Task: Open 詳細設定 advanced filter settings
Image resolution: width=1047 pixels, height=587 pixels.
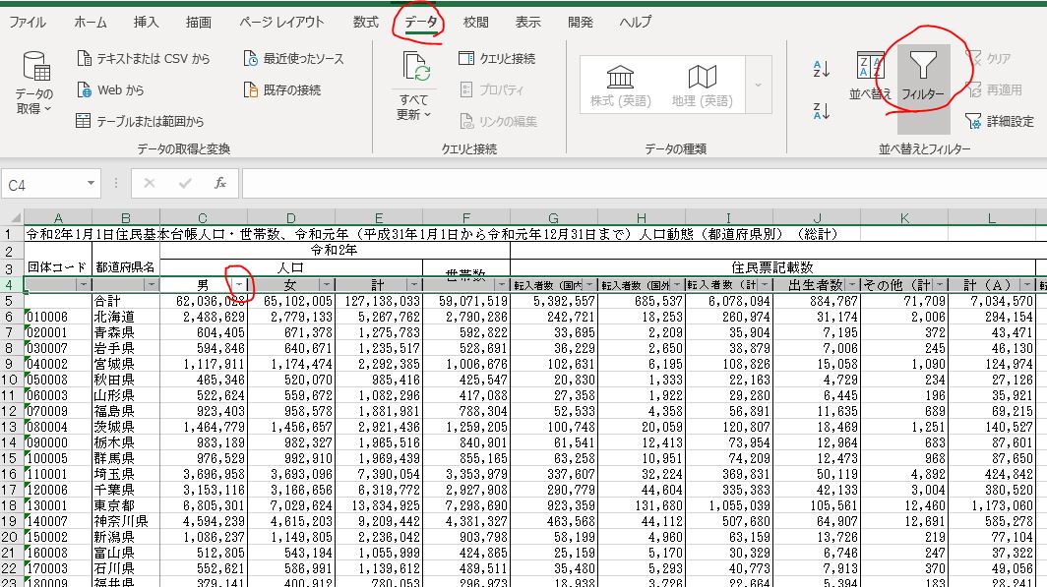Action: coord(999,122)
